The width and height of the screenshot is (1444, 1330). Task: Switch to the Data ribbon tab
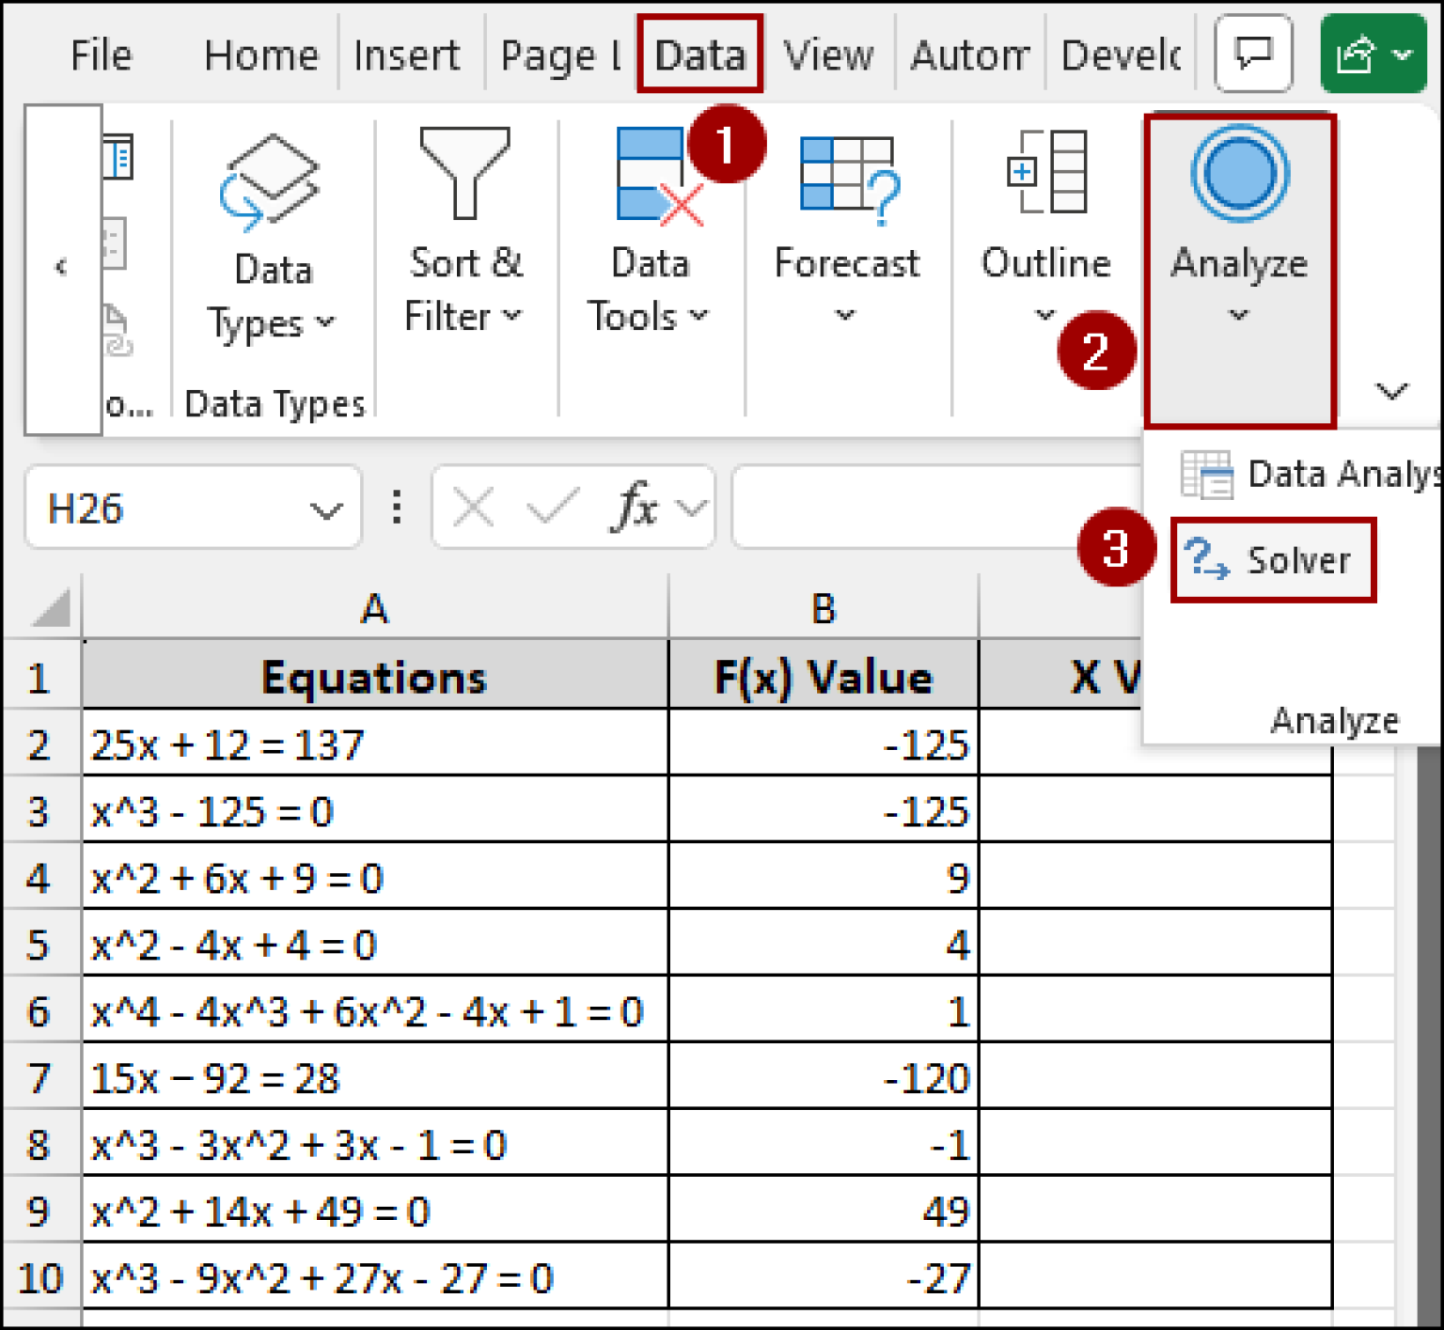coord(698,53)
